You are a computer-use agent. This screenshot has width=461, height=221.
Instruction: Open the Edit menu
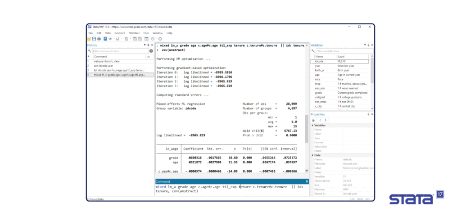point(99,33)
